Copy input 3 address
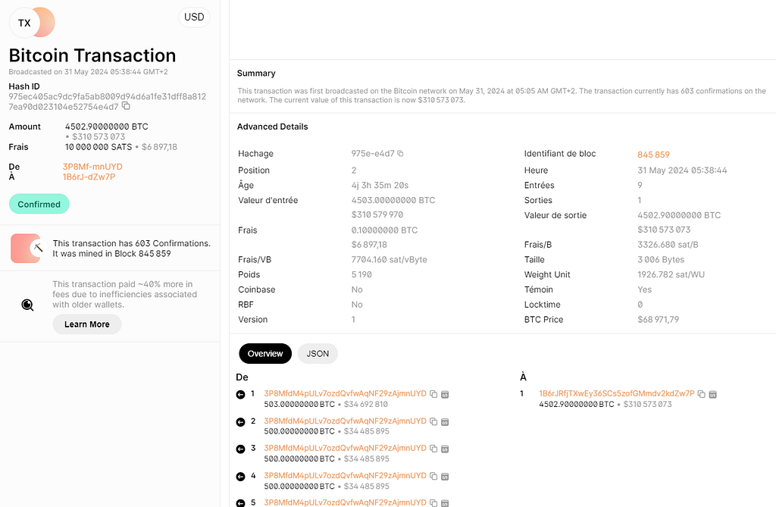The height and width of the screenshot is (507, 776). pyautogui.click(x=433, y=449)
